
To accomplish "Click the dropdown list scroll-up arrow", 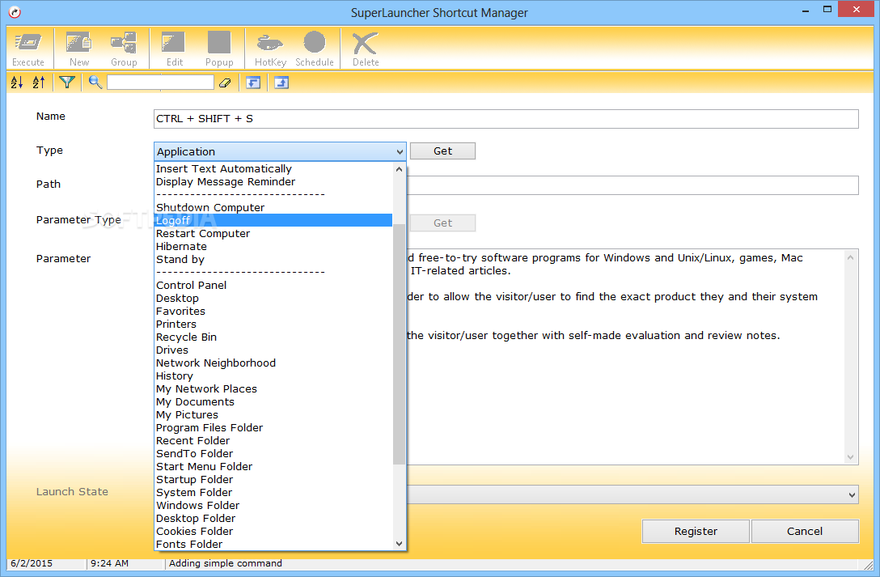I will [399, 169].
